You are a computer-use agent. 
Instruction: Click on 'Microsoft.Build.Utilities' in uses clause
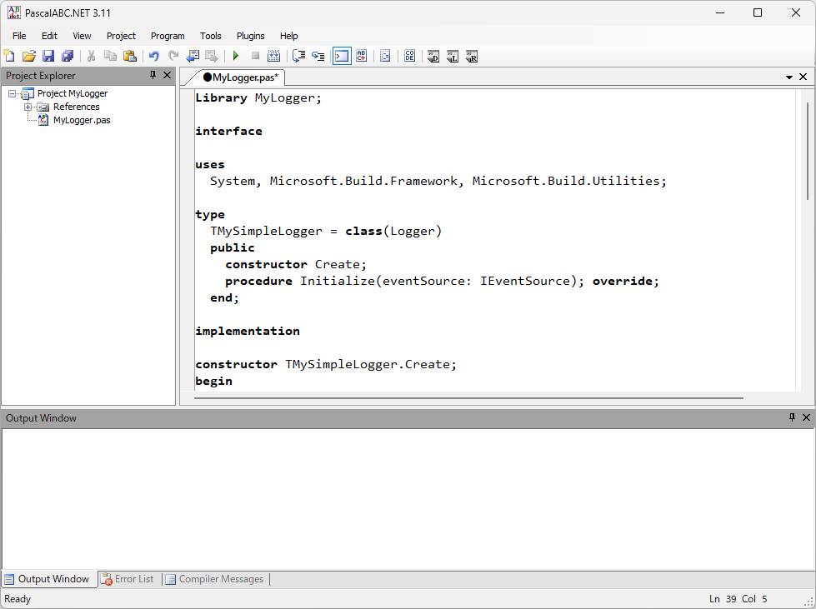tap(566, 181)
